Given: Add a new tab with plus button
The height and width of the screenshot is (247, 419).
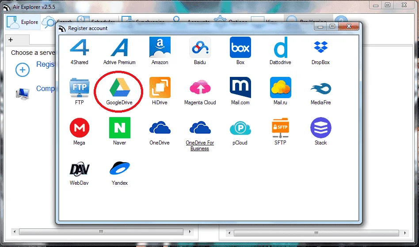Looking at the screenshot, I should point(11,40).
